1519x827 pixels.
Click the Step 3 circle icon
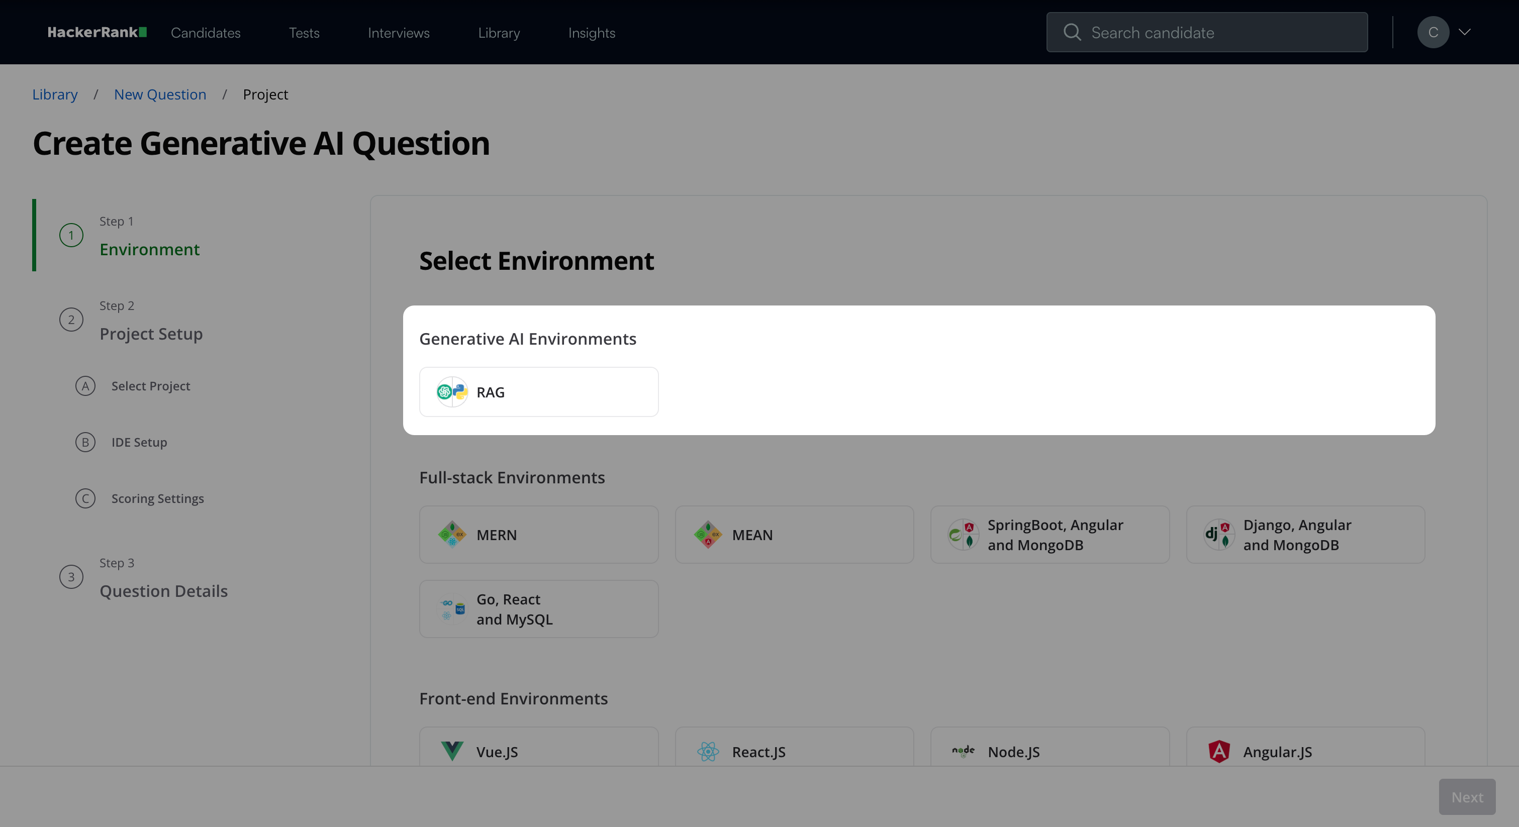coord(71,577)
